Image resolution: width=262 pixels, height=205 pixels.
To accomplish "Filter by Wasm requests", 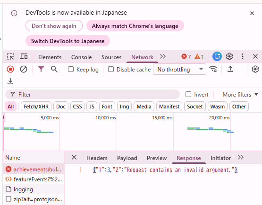I will (218, 107).
